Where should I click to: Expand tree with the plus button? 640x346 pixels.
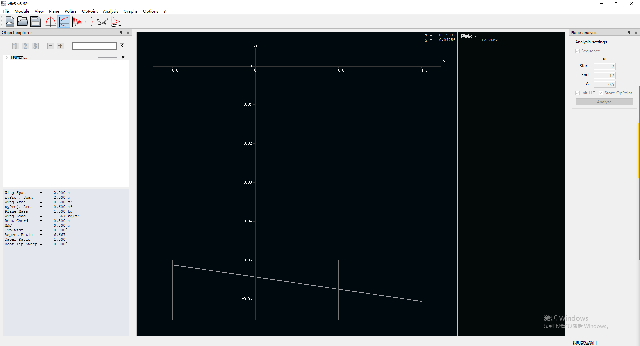pyautogui.click(x=60, y=46)
